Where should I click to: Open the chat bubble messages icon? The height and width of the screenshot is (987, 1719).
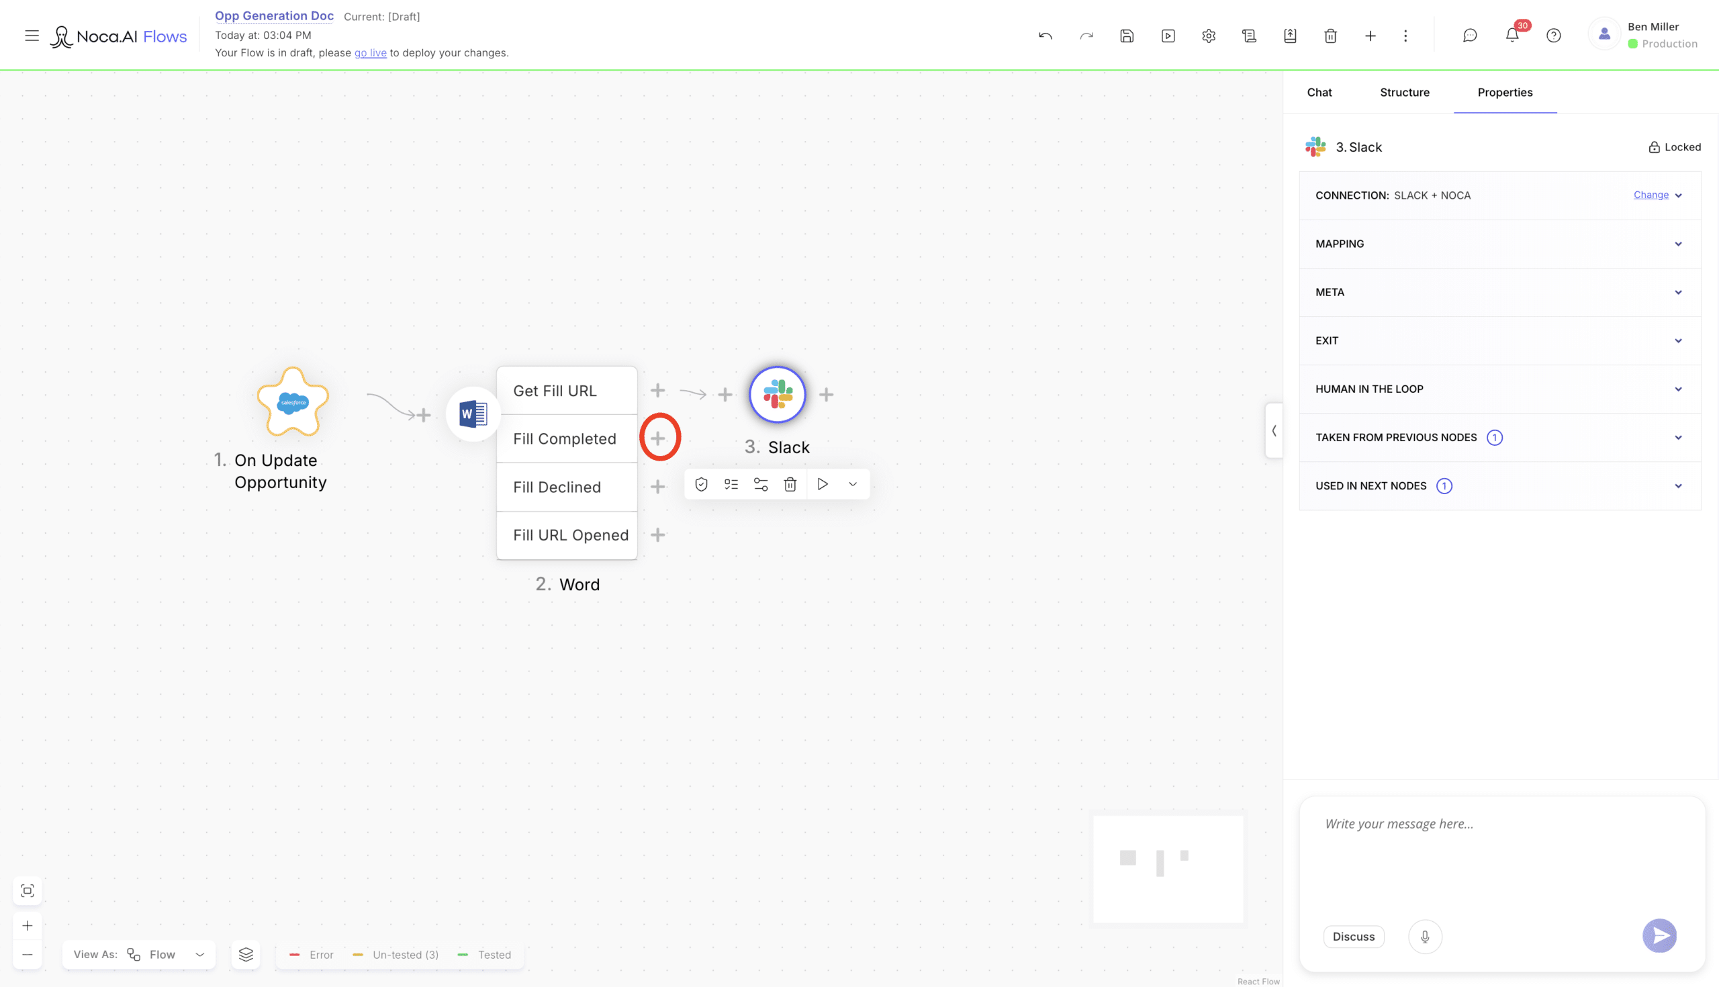click(1470, 35)
